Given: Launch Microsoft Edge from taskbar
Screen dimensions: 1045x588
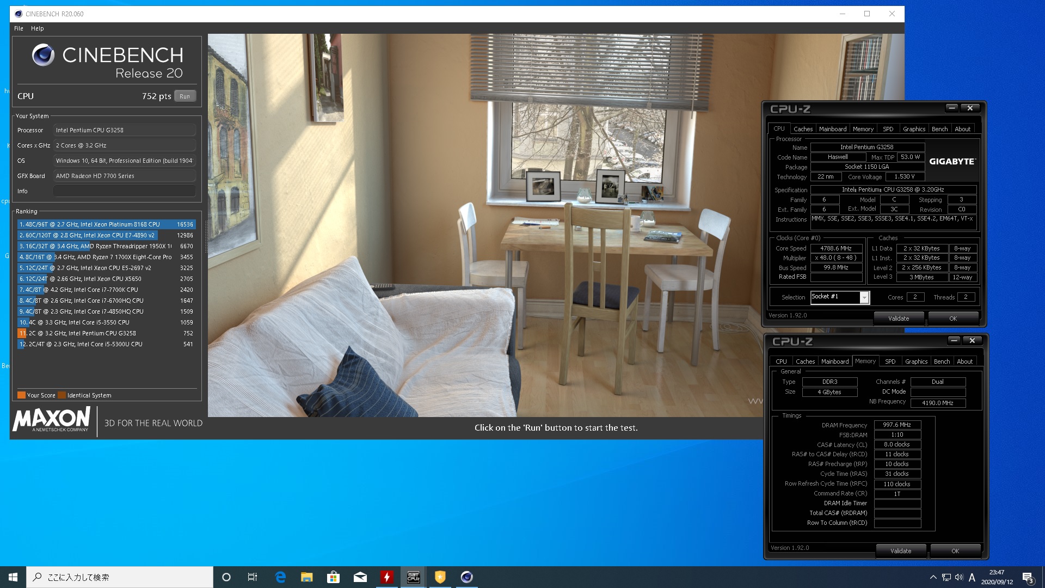Looking at the screenshot, I should (280, 577).
